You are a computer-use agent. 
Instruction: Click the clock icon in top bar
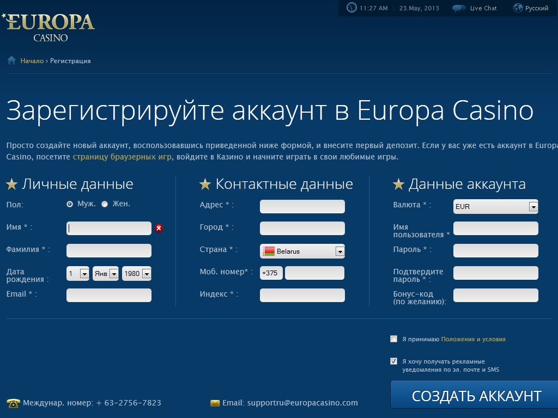pos(351,8)
